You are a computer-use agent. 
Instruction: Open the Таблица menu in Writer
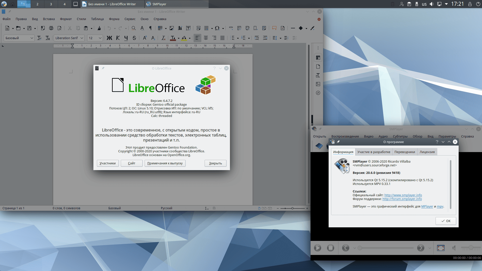pos(97,19)
